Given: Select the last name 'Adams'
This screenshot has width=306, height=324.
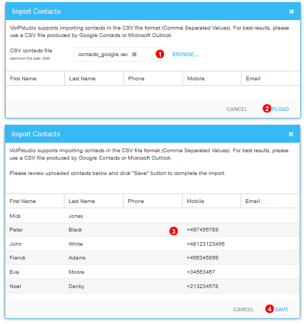Looking at the screenshot, I should tap(77, 258).
